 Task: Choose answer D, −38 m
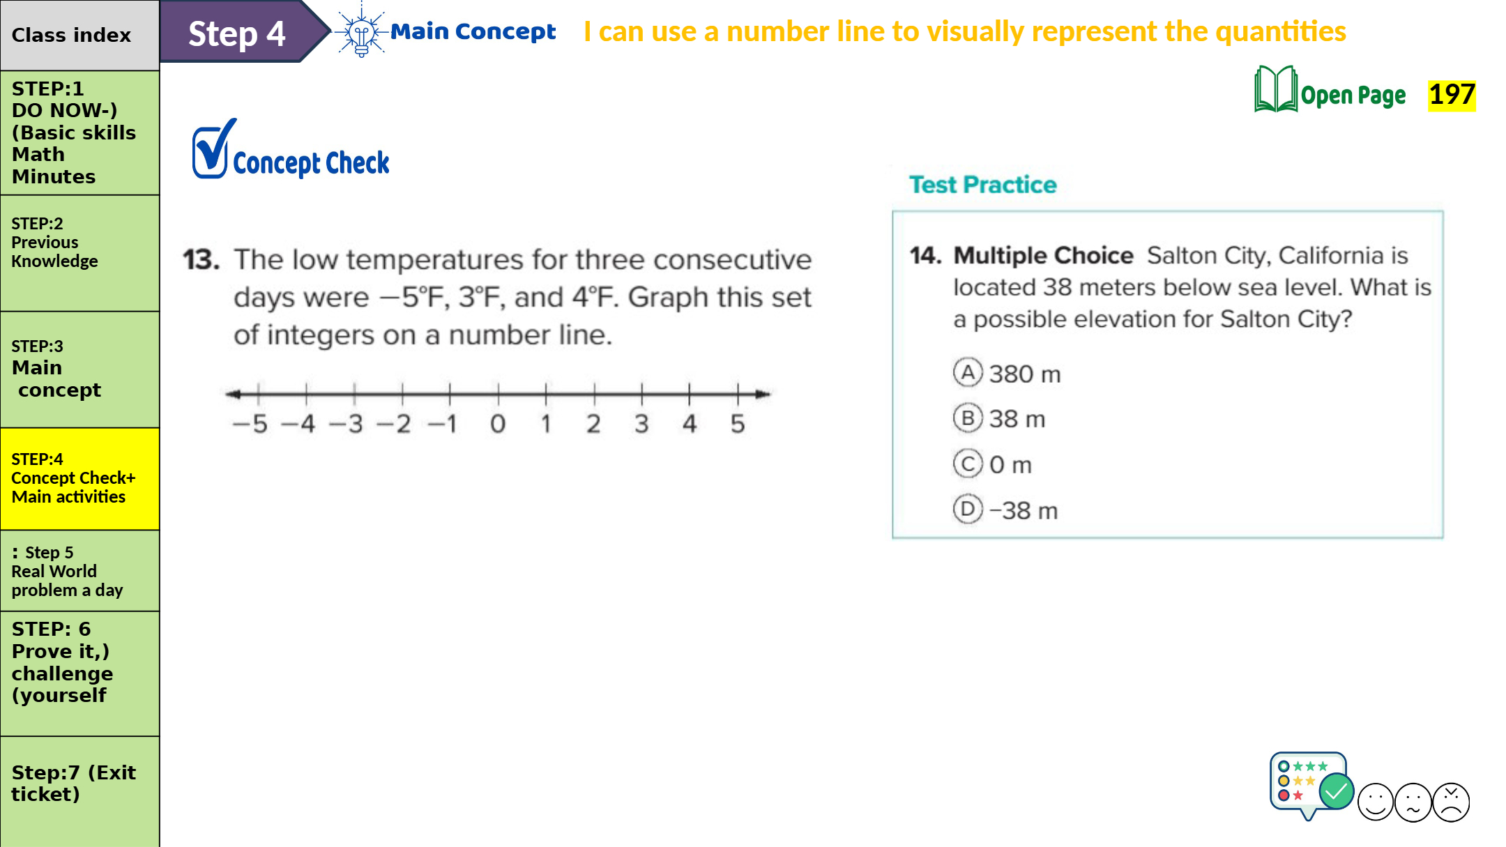click(x=968, y=510)
